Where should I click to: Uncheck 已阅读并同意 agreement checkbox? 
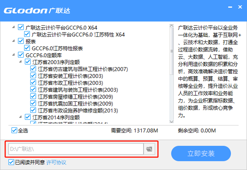[11, 162]
